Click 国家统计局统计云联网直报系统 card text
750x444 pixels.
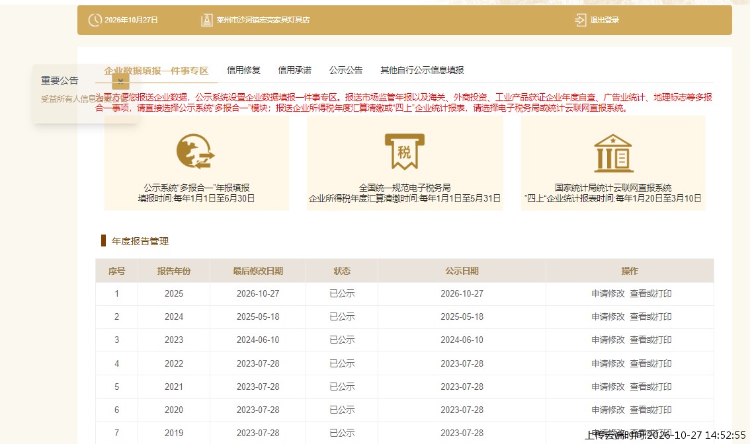pyautogui.click(x=613, y=188)
